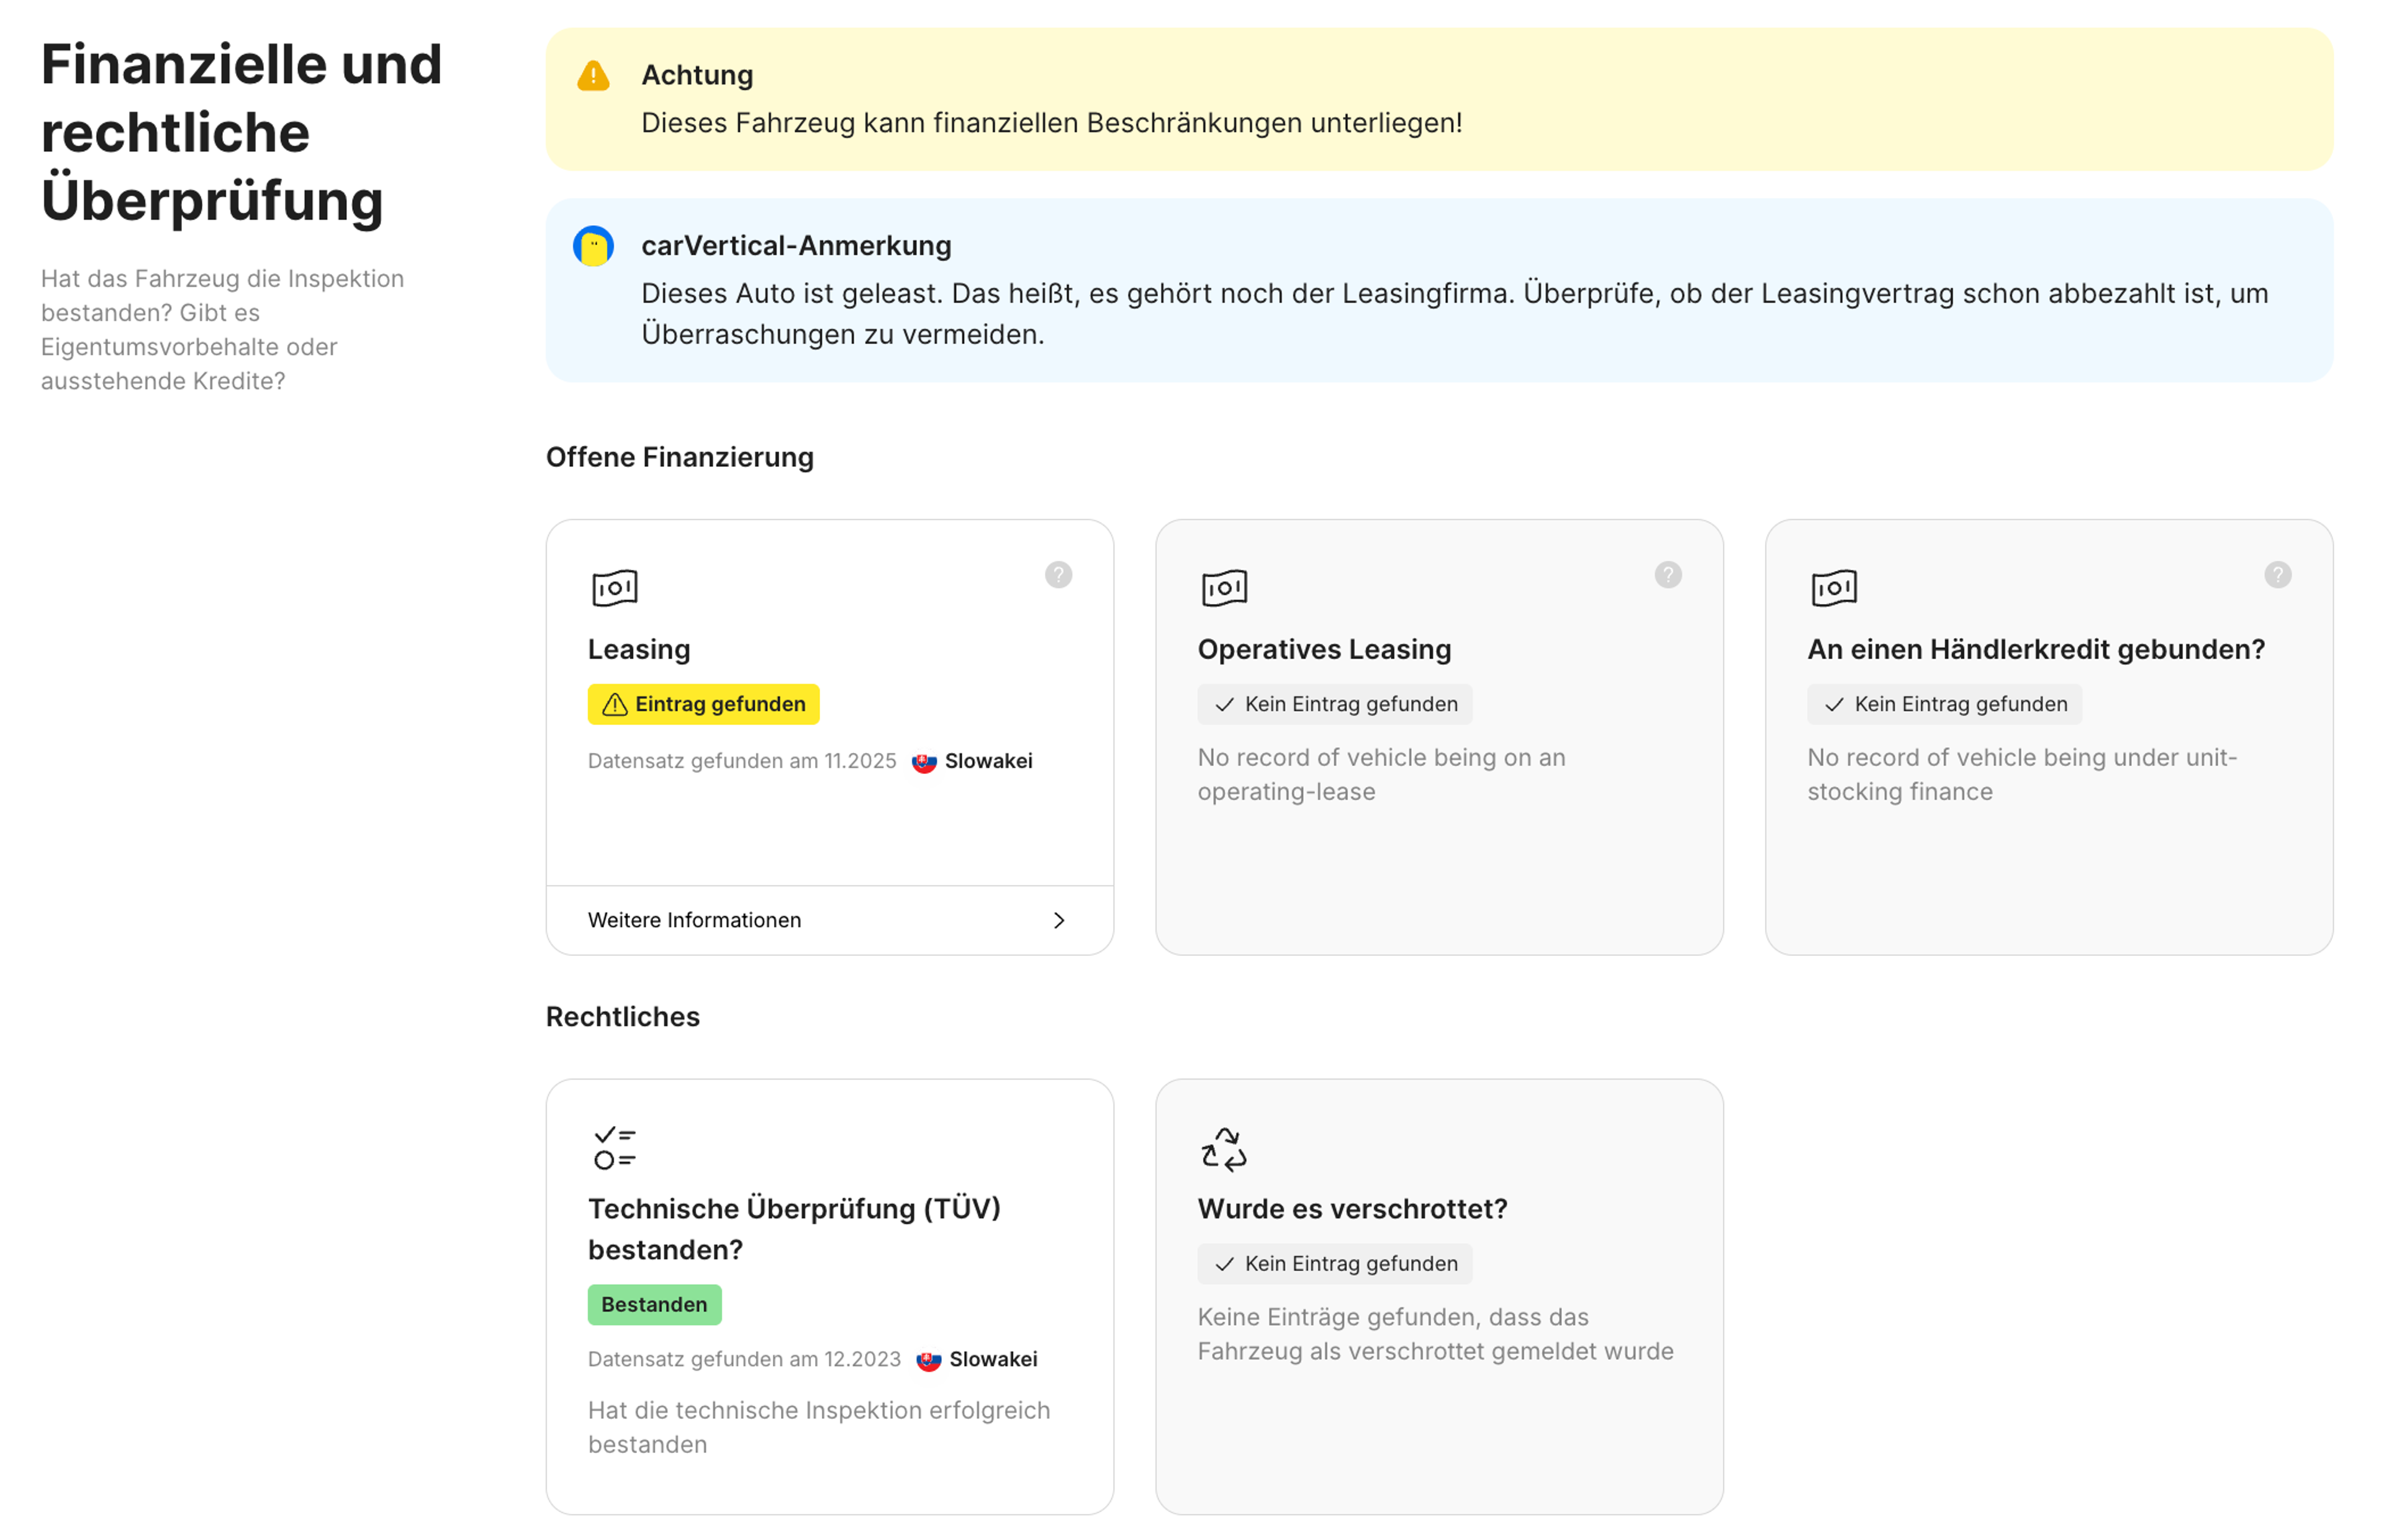
Task: Click the banknote icon on Händlerkredit card
Action: pyautogui.click(x=1834, y=588)
